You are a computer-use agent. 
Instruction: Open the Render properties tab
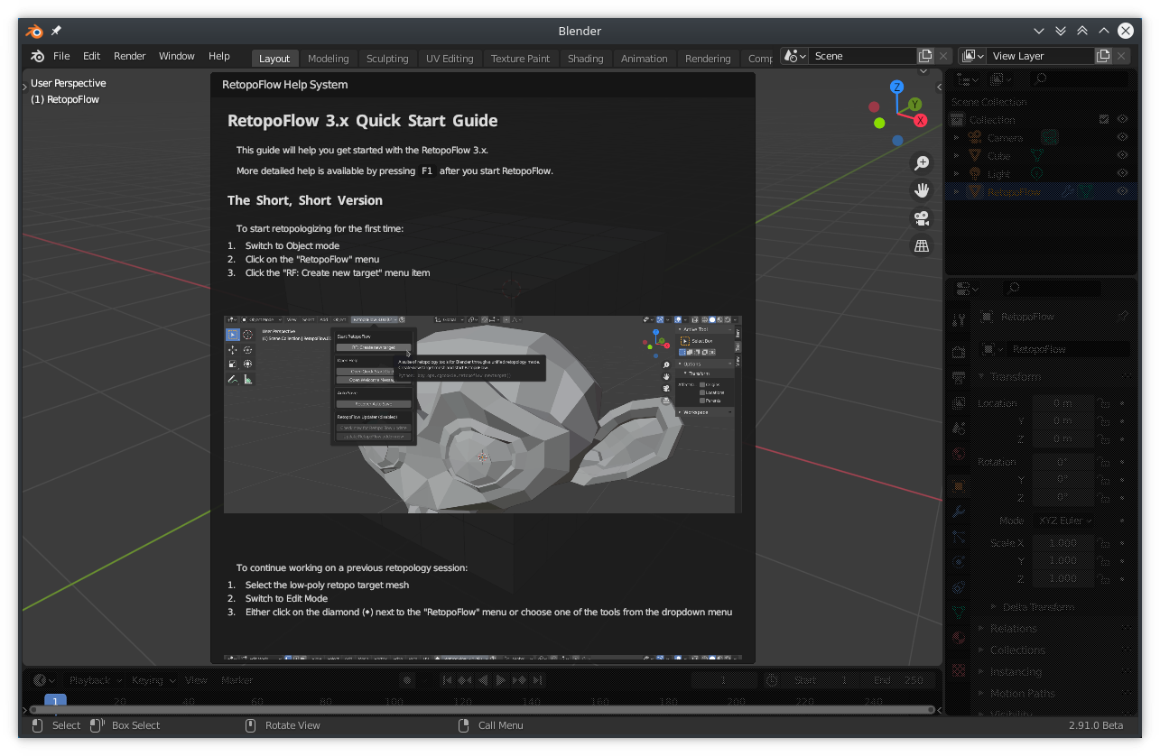tap(959, 352)
